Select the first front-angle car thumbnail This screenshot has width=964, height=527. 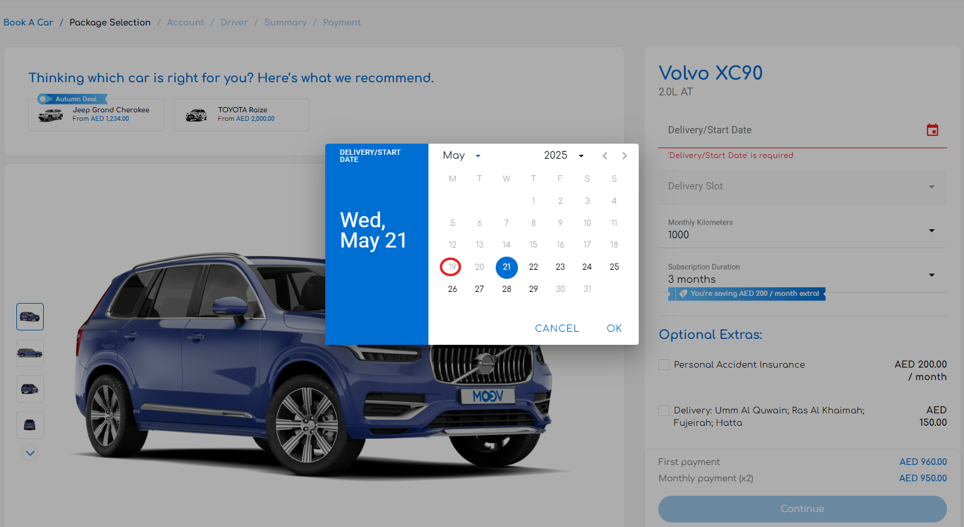point(30,317)
